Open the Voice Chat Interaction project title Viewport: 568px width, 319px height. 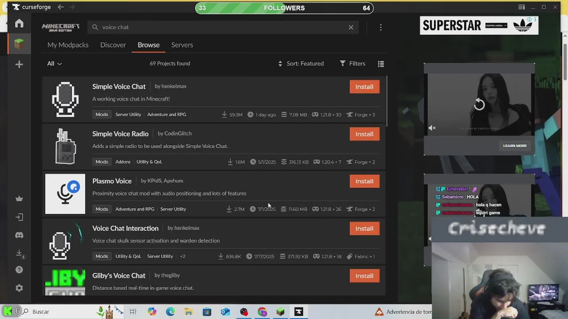(x=125, y=229)
